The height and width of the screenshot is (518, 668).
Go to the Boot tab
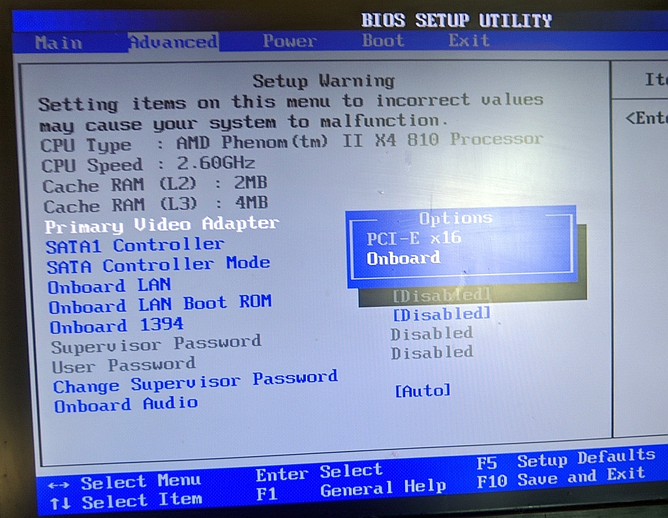[383, 40]
